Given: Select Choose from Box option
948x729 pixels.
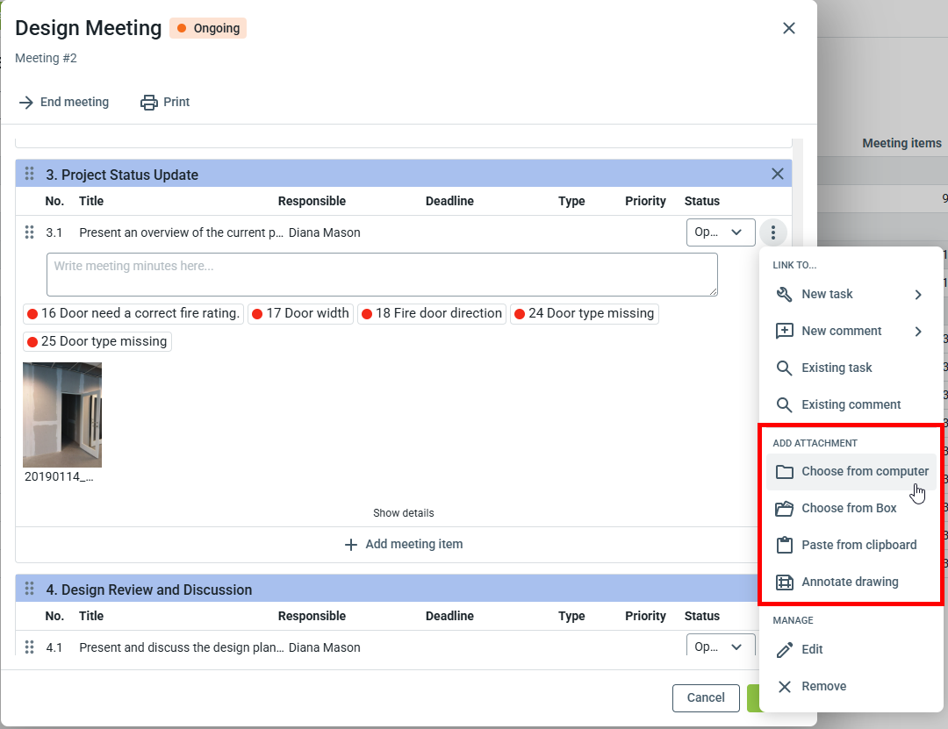Looking at the screenshot, I should [849, 509].
